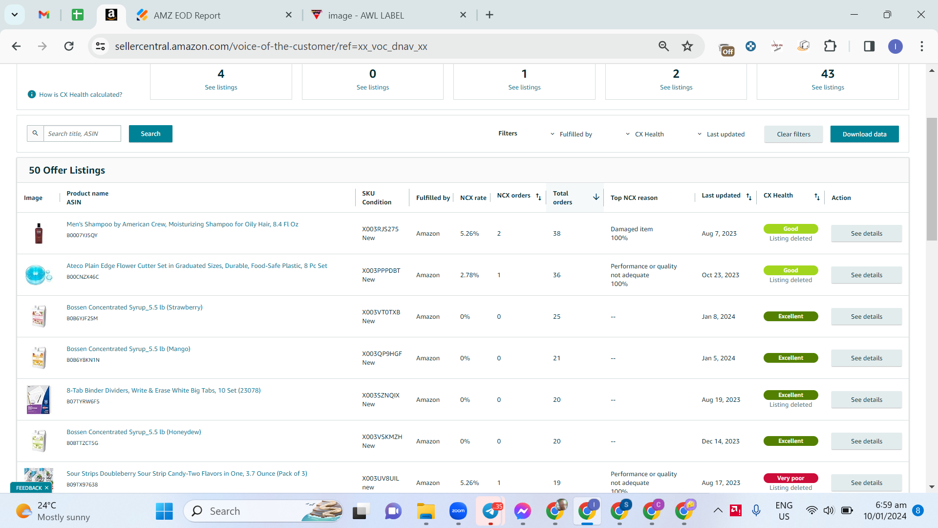Click the info icon beside CX Health question

point(32,94)
